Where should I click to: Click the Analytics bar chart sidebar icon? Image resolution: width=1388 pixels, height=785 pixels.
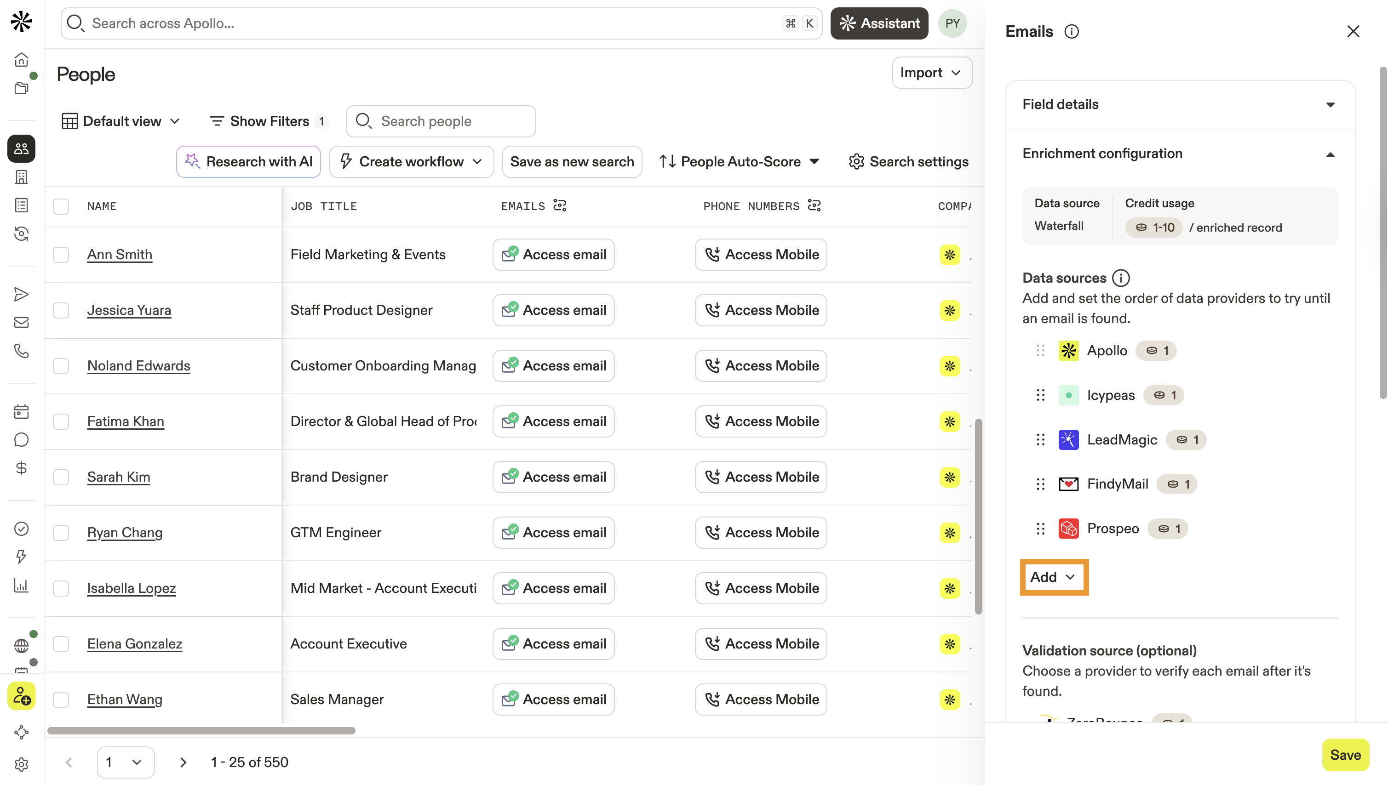21,585
